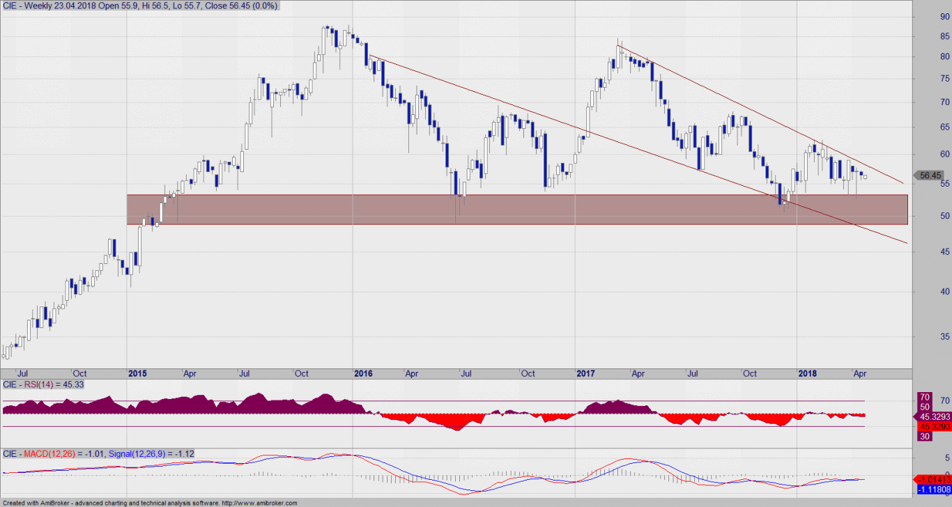This screenshot has height=507, width=952.
Task: Click the purple 45.3293 RSI value tag
Action: [x=932, y=416]
